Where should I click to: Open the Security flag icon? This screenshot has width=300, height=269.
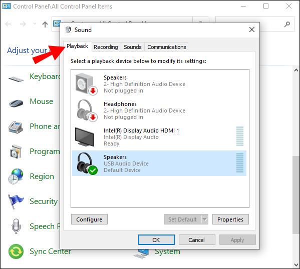tap(16, 201)
